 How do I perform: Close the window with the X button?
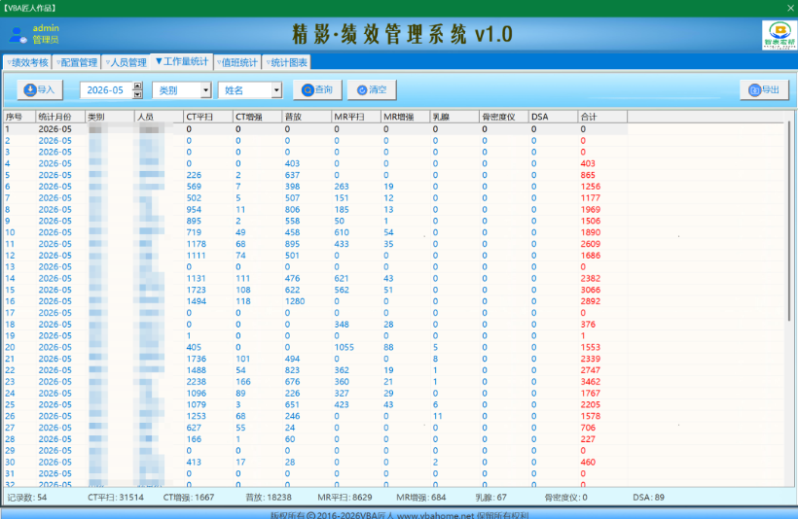790,8
